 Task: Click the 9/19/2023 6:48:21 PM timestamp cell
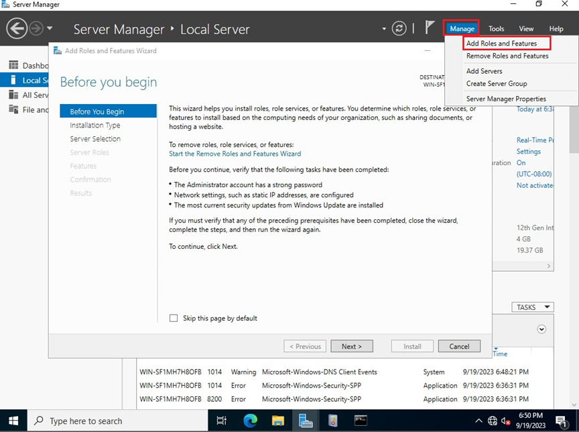[495, 372]
